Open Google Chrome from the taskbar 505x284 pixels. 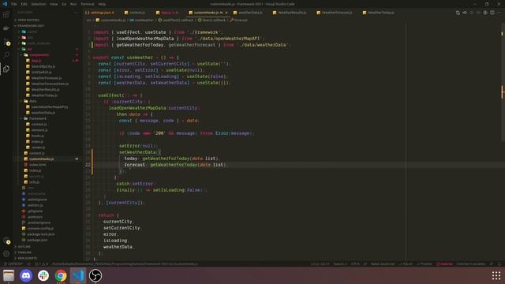[x=61, y=275]
